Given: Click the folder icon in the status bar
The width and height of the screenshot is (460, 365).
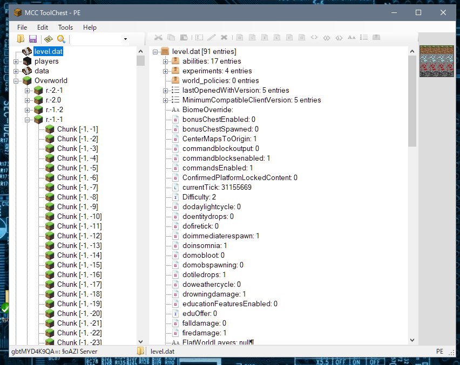Looking at the screenshot, I should pos(140,351).
